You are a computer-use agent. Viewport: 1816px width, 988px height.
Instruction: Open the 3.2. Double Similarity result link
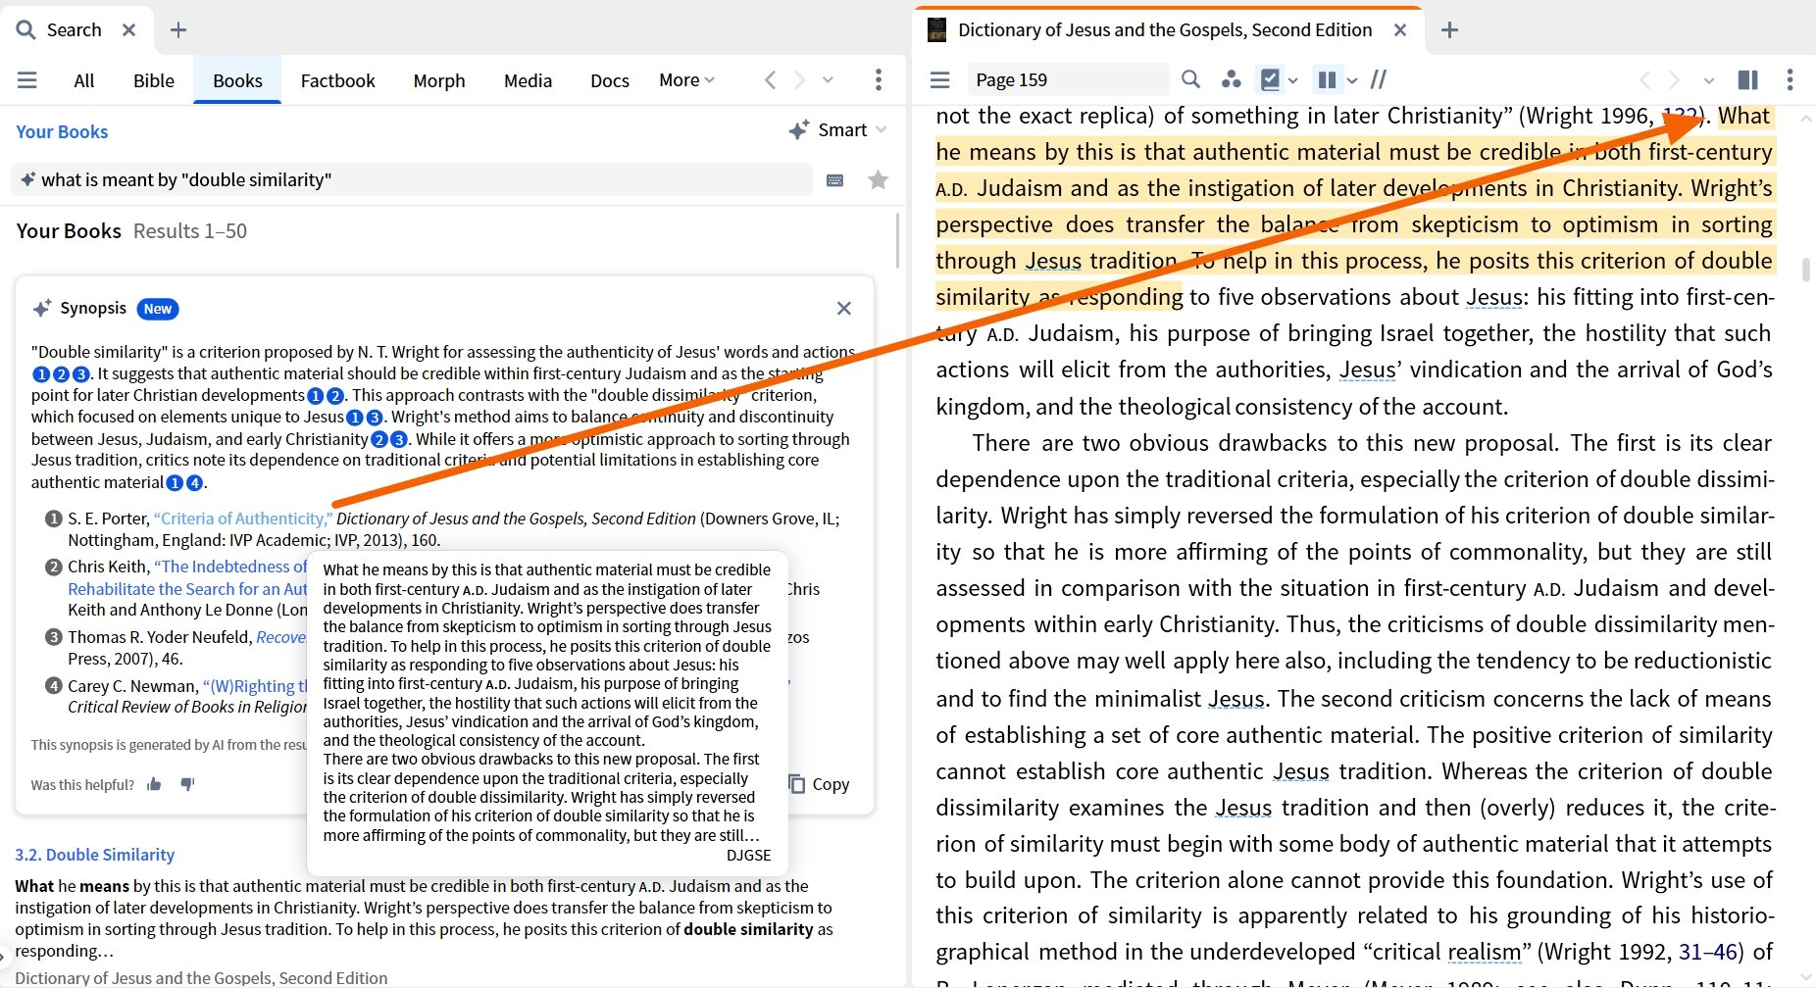pyautogui.click(x=94, y=855)
